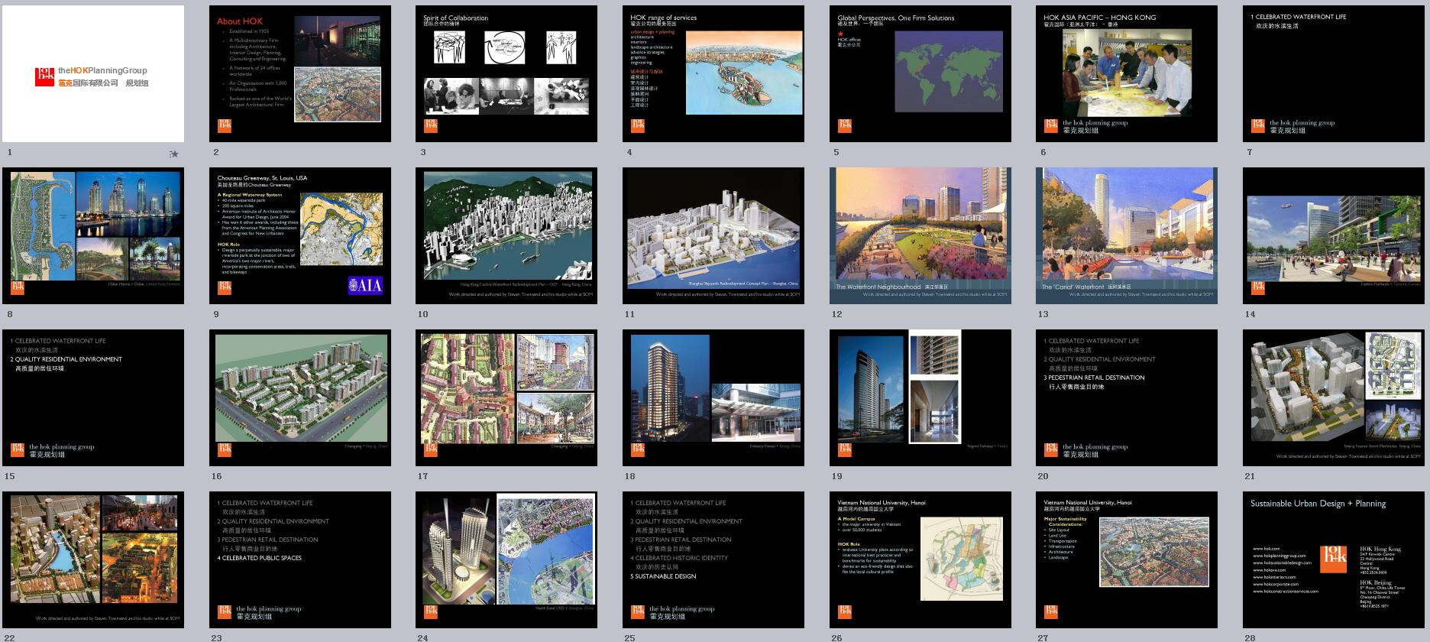Click the transition star icon under slide 1
Image resolution: width=1430 pixels, height=642 pixels.
click(174, 154)
